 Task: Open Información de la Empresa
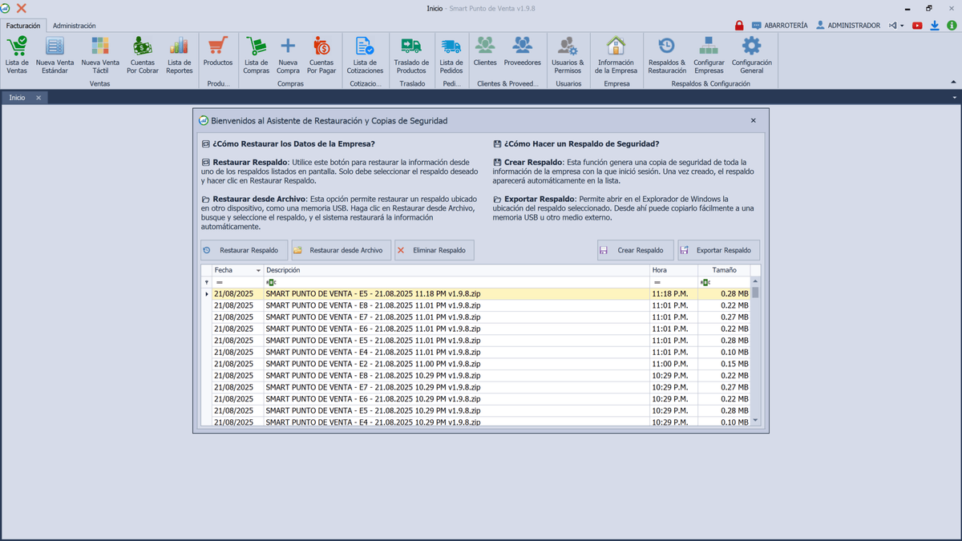tap(616, 55)
